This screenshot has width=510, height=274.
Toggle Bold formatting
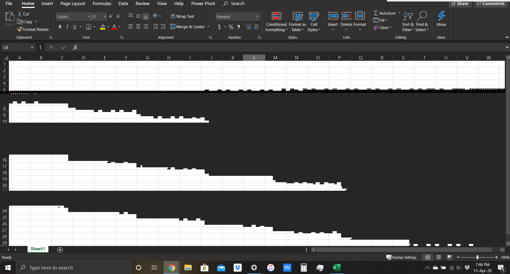60,27
